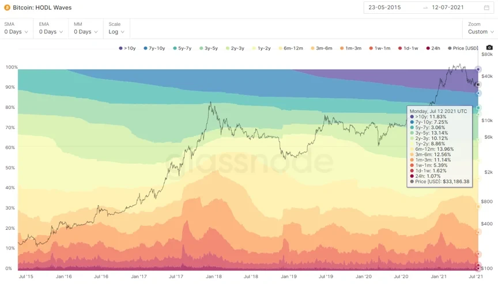Toggle the 6m-12m legend item
This screenshot has height=284, width=498.
pyautogui.click(x=294, y=48)
